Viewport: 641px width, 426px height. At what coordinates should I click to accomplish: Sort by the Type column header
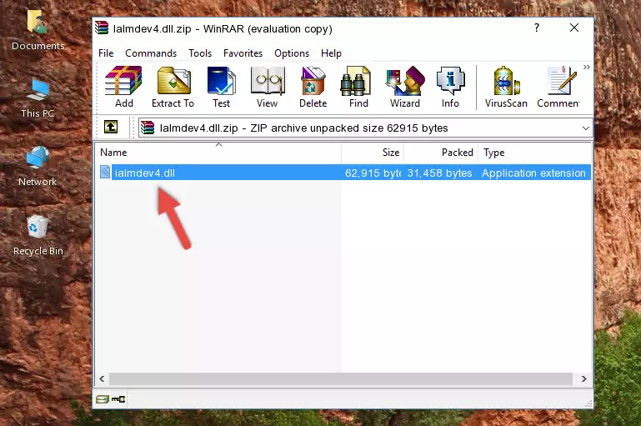(x=534, y=153)
